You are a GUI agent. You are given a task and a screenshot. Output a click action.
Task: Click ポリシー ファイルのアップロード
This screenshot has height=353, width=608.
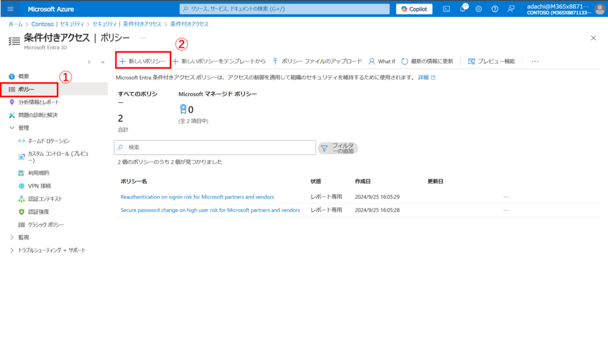pos(317,61)
